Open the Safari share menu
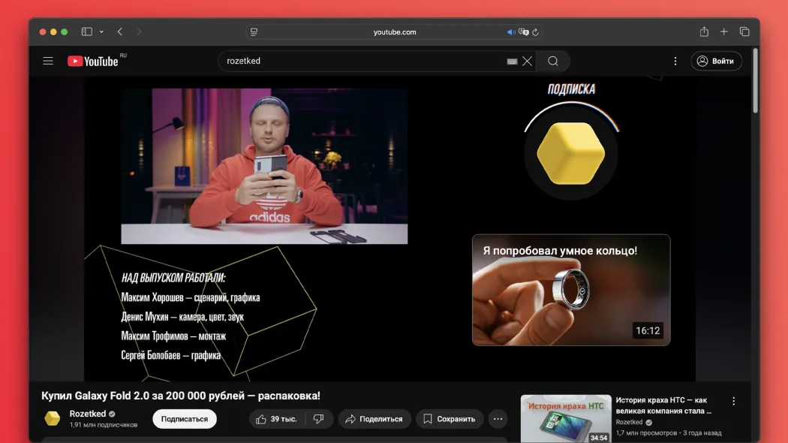This screenshot has width=788, height=443. (704, 32)
